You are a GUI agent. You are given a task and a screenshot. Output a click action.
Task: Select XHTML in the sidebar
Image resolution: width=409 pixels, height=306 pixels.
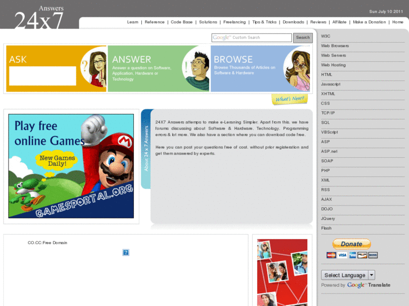pos(328,94)
